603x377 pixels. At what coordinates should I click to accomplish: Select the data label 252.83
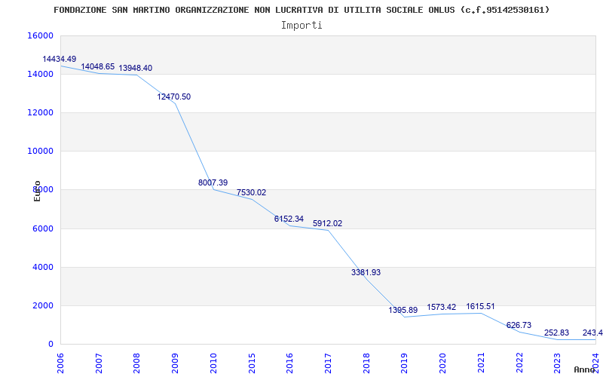[x=556, y=333]
